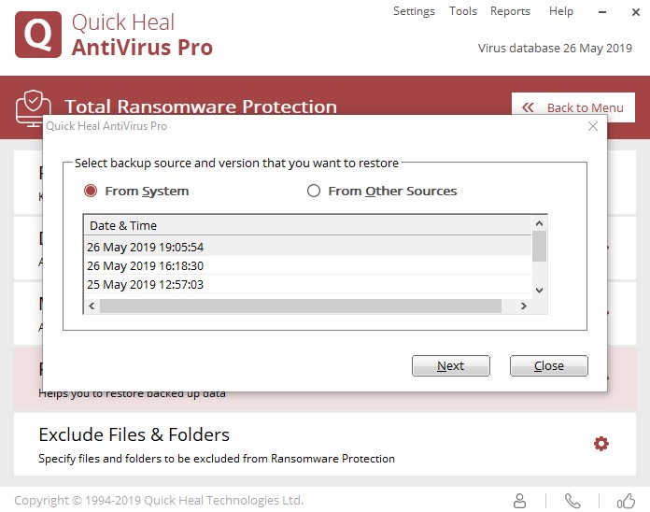Open the Tools menu
This screenshot has height=512, width=650.
tap(463, 11)
